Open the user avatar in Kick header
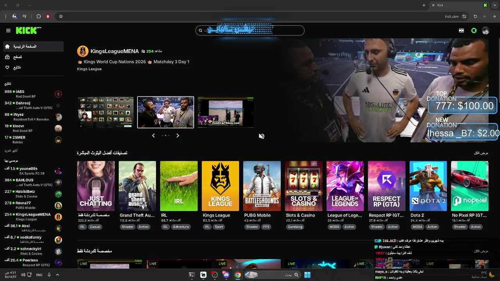 pos(486,30)
